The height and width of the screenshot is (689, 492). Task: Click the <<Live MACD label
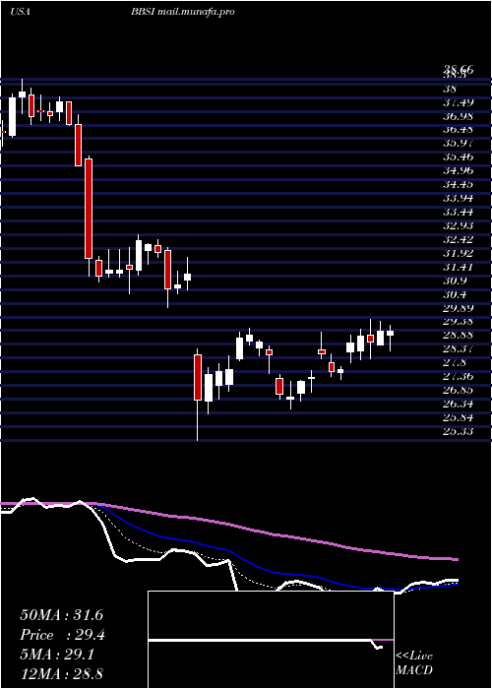pyautogui.click(x=414, y=663)
